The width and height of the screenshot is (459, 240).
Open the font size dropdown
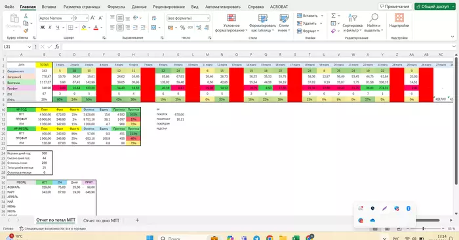coord(87,18)
